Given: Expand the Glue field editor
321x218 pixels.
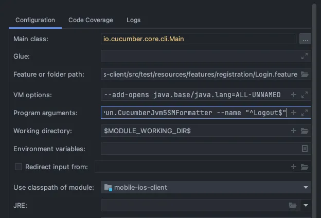Looking at the screenshot, I should point(305,56).
